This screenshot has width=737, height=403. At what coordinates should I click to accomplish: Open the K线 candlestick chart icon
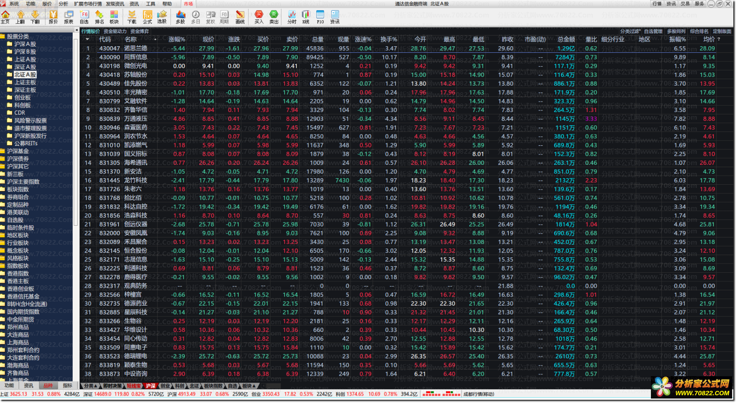[x=306, y=17]
